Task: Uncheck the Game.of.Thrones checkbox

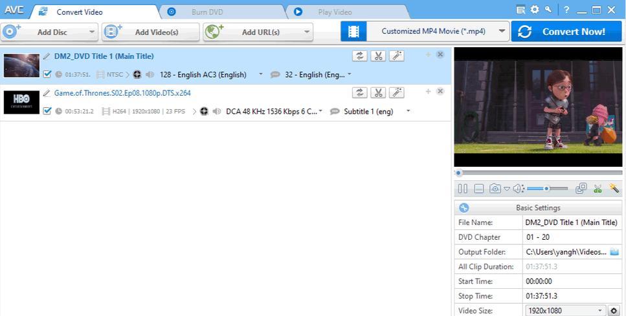Action: click(x=47, y=111)
